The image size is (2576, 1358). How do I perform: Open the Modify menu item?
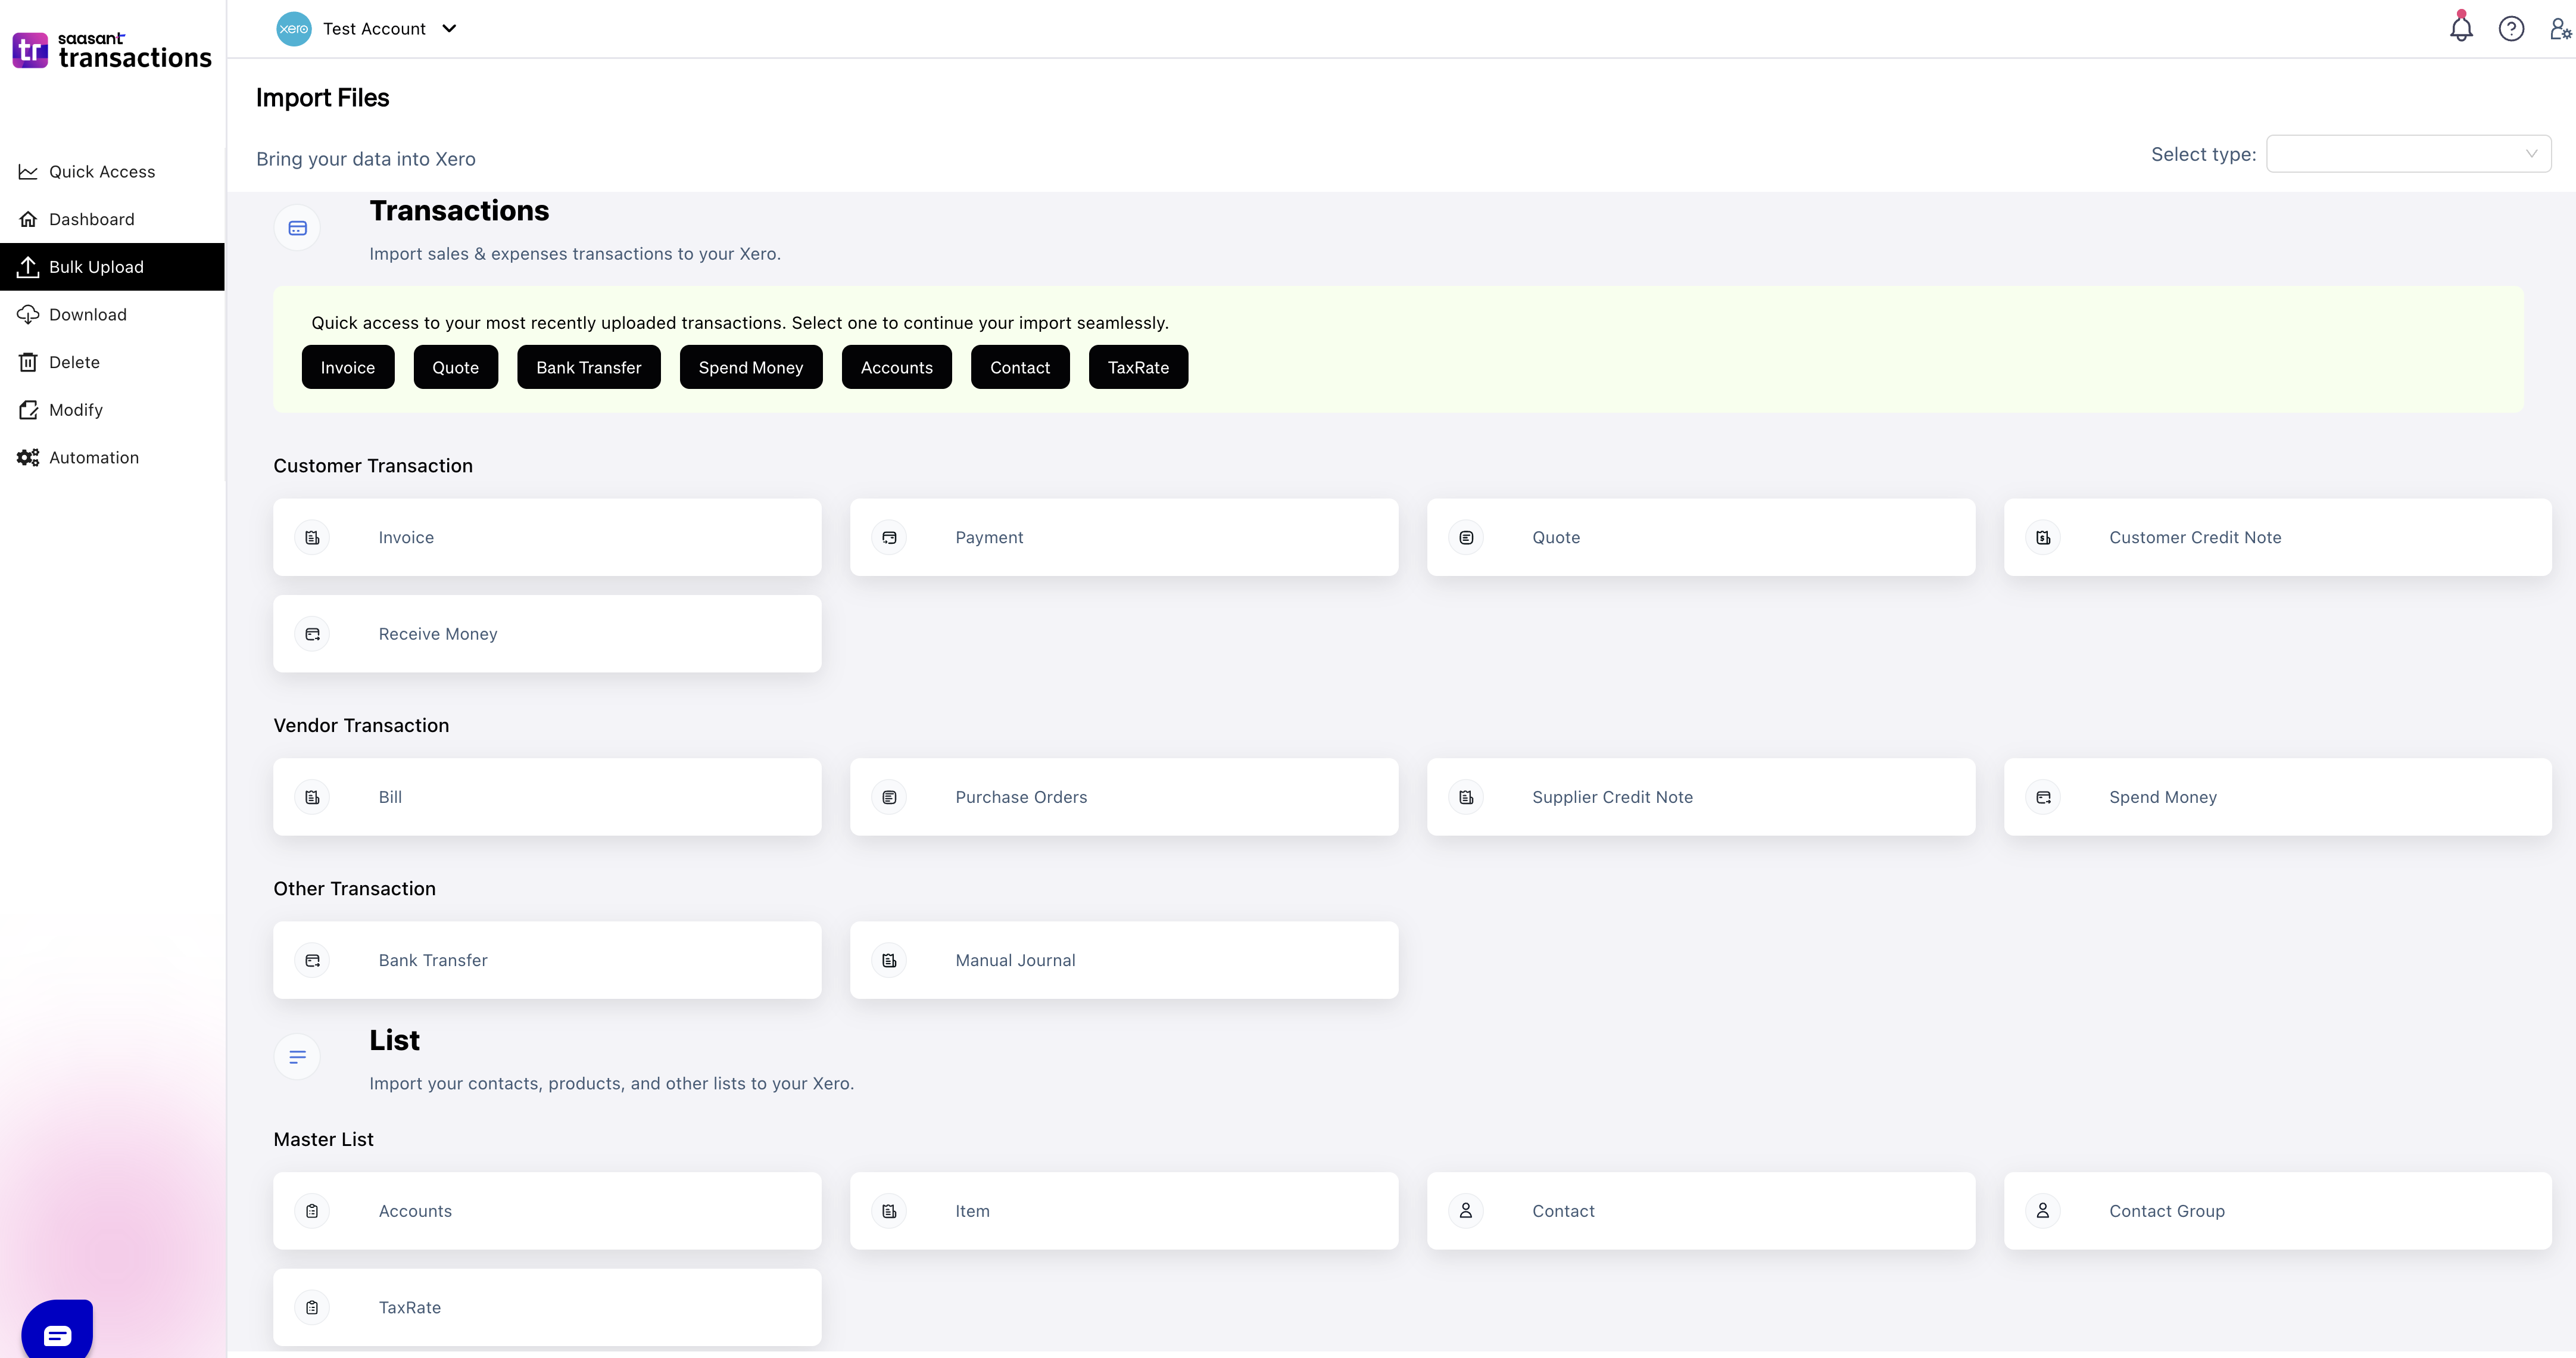(112, 410)
